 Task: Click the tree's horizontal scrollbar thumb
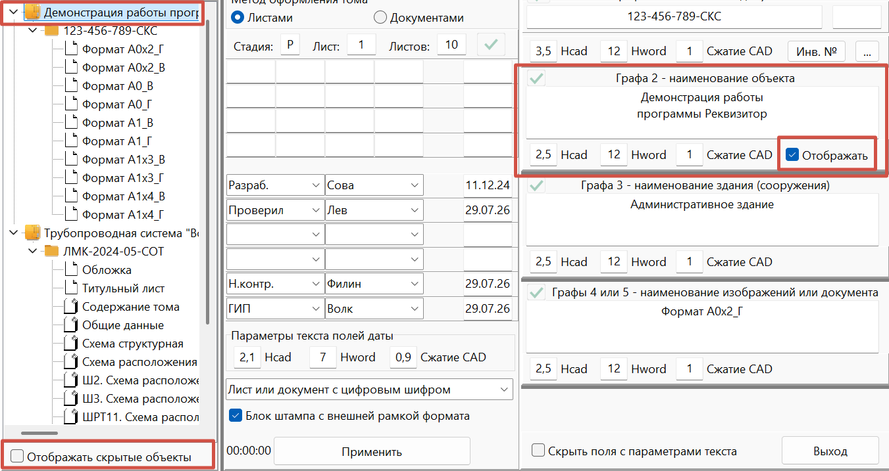[39, 433]
